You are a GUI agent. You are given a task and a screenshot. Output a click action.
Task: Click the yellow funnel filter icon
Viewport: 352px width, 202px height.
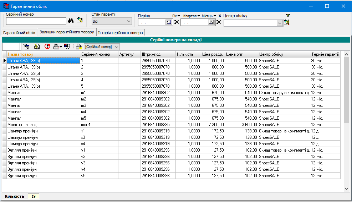pos(288,16)
